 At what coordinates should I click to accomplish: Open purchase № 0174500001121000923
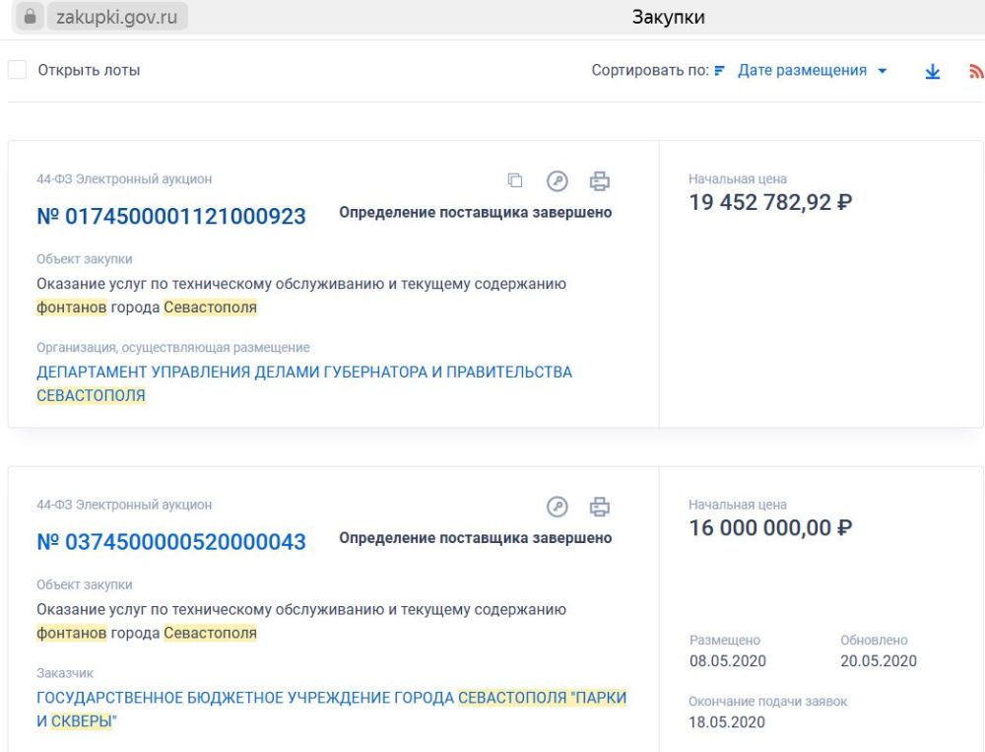[x=171, y=216]
